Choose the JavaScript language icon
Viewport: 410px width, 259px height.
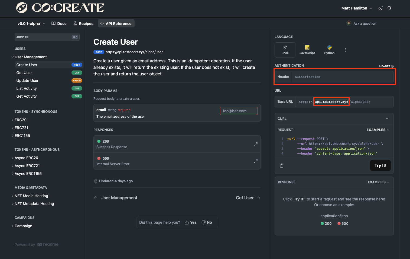307,50
